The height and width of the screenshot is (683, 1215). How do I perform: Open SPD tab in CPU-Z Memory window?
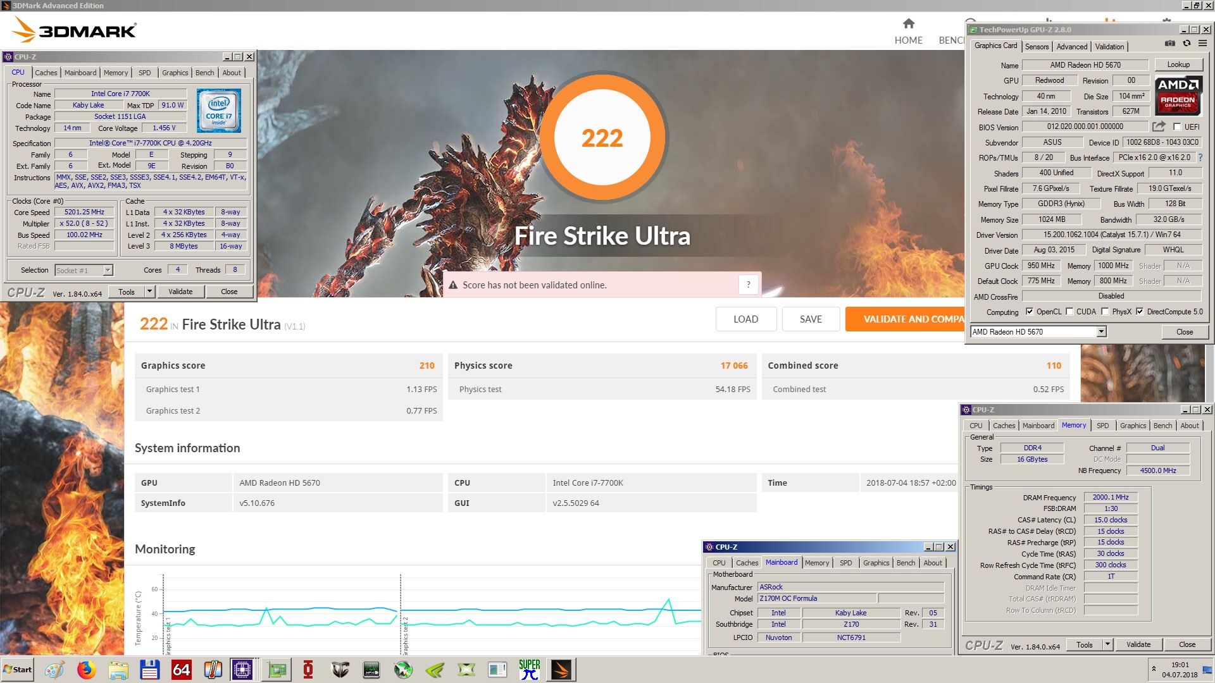(1103, 426)
